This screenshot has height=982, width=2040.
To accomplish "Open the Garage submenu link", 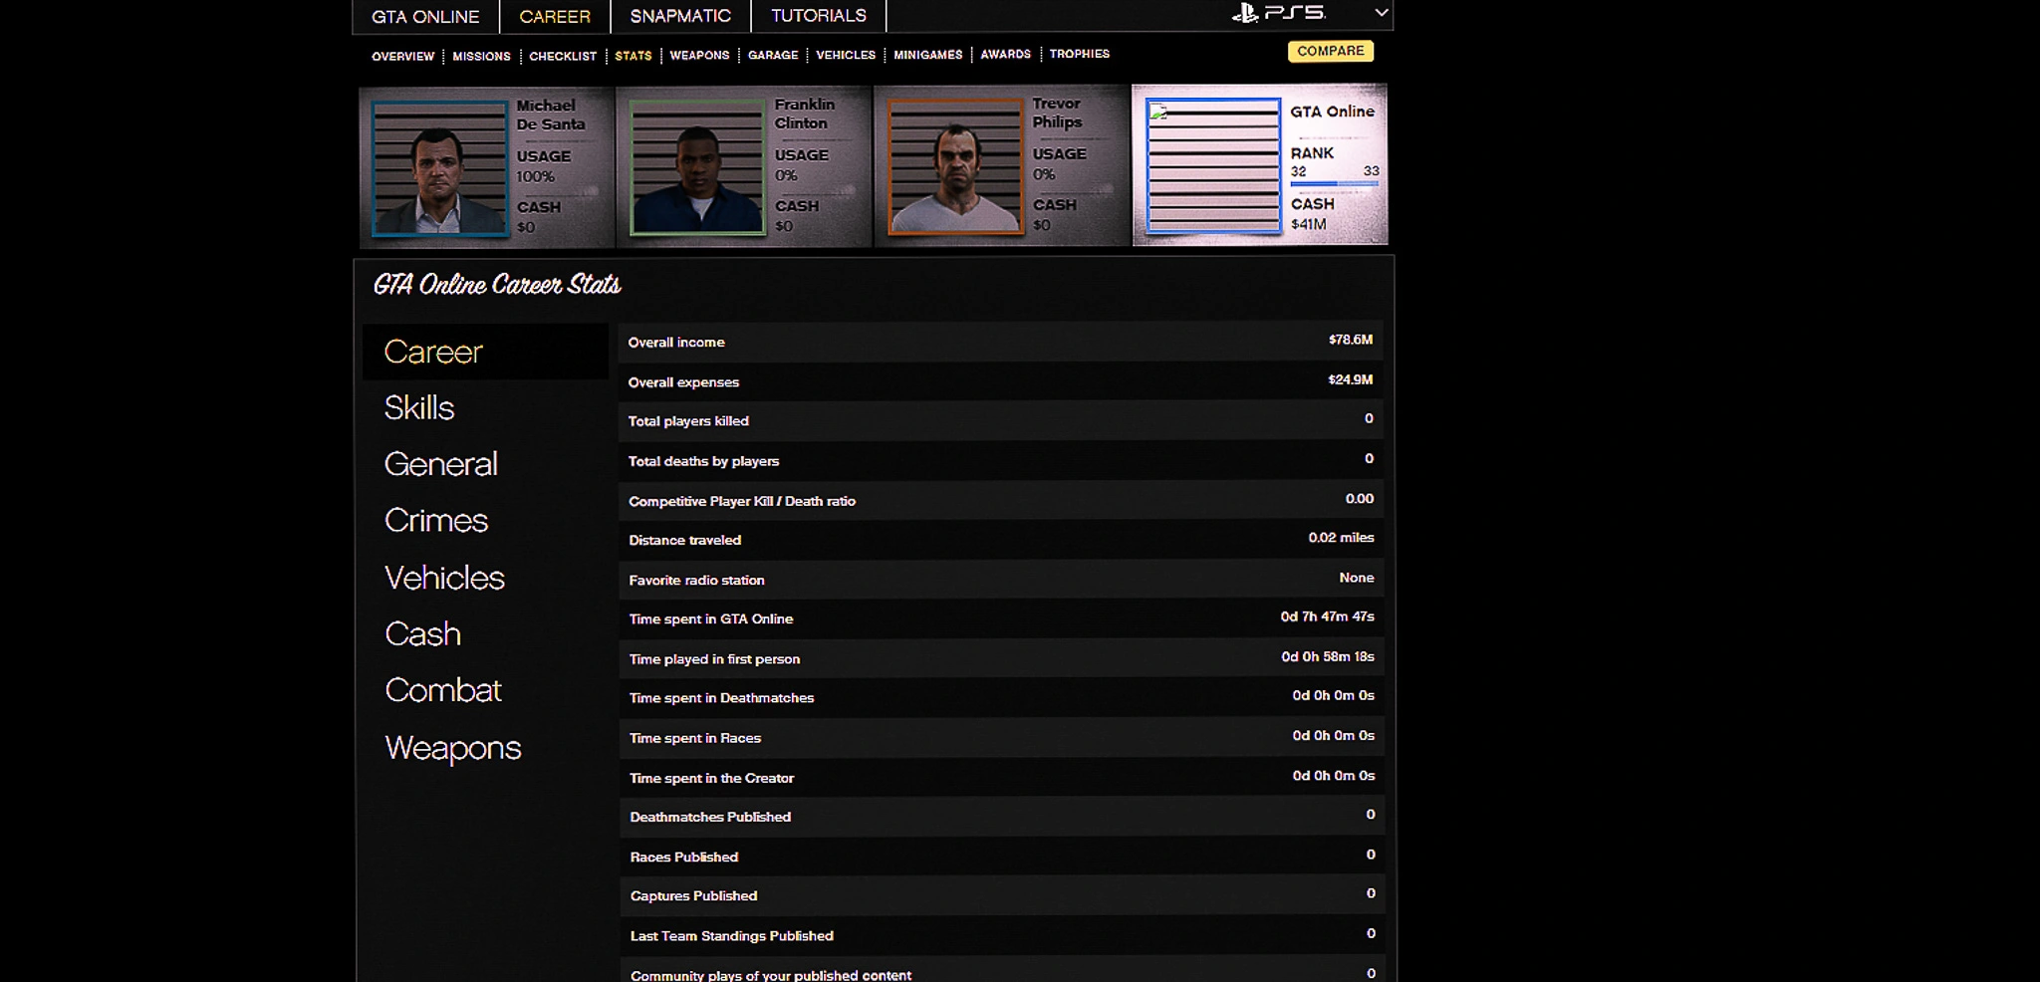I will pos(773,56).
